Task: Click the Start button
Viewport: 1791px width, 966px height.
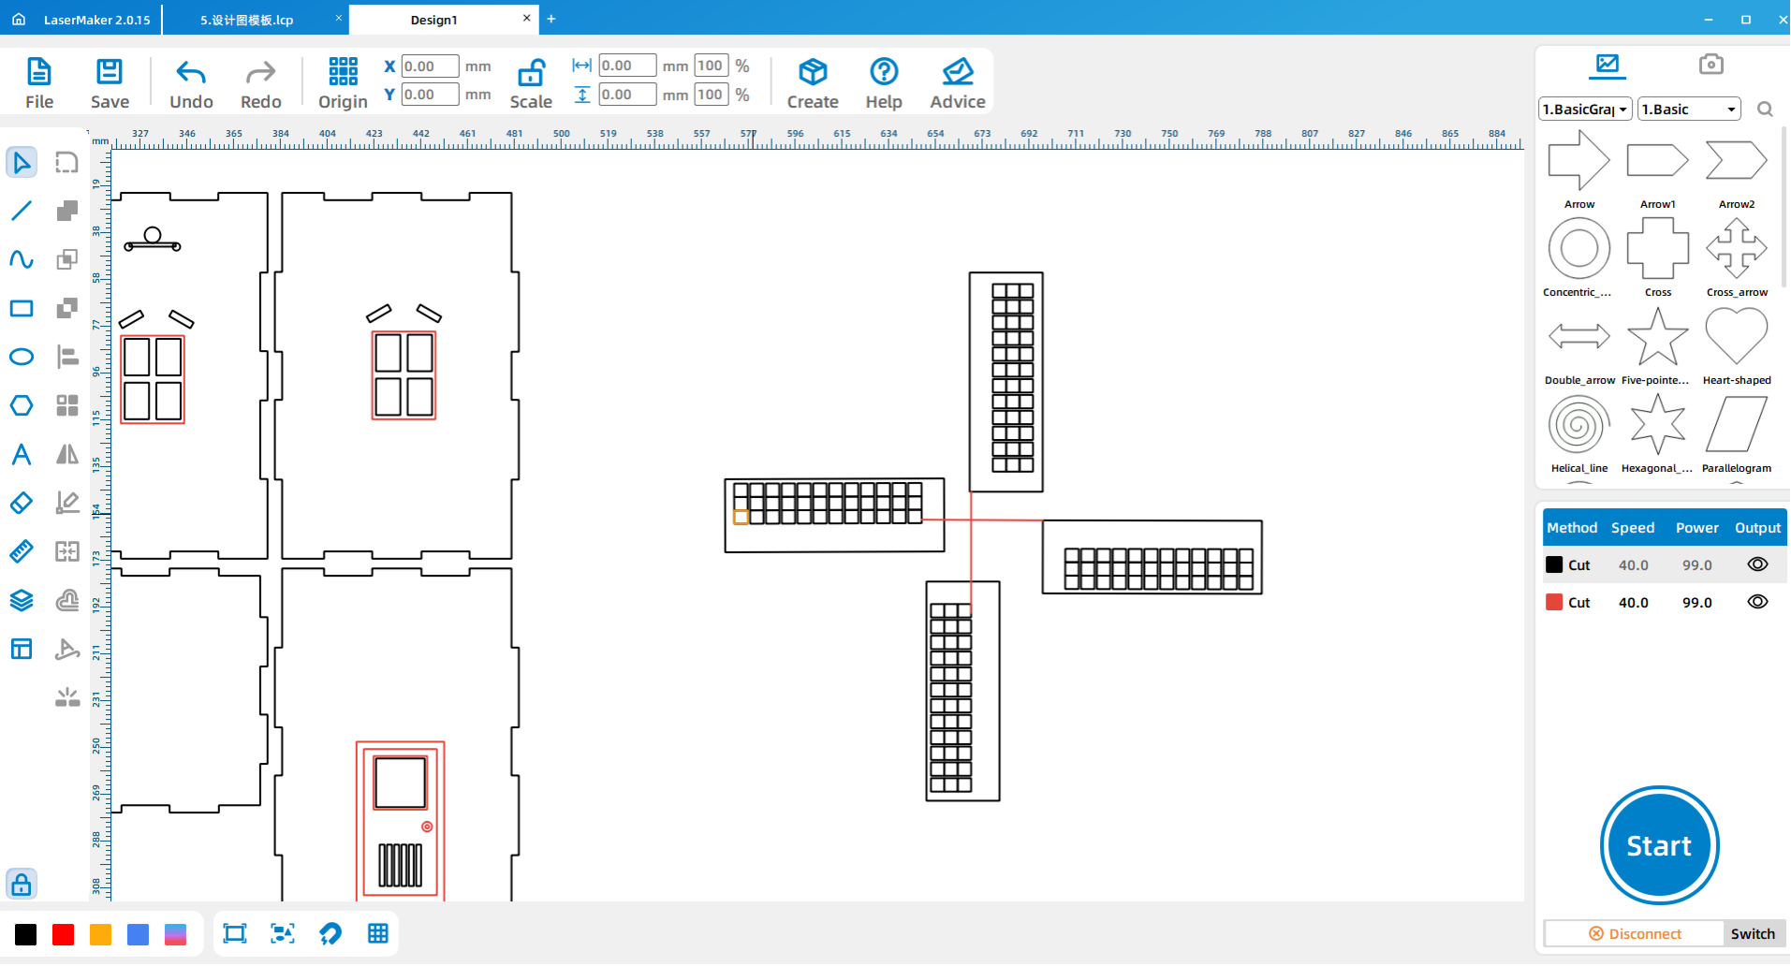Action: pyautogui.click(x=1659, y=845)
